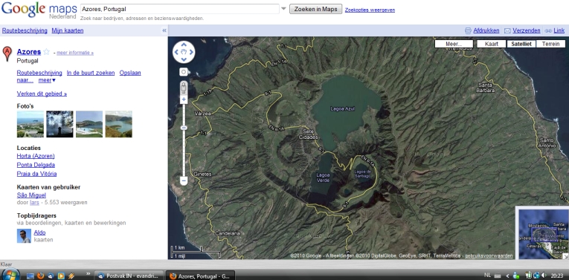Zoom out with the minus button
Viewport: 569px width, 280px height.
[184, 180]
